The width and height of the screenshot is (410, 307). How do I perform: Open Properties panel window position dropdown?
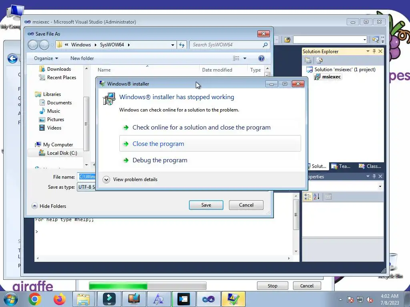(x=368, y=176)
